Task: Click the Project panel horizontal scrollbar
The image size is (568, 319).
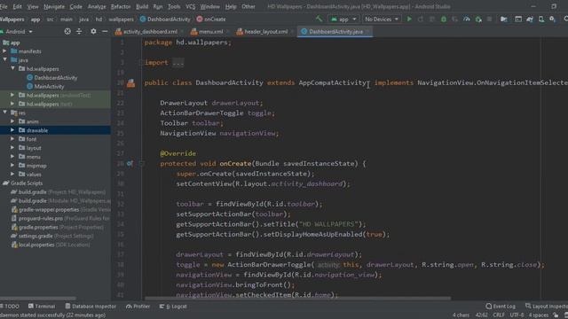Action: point(38,299)
